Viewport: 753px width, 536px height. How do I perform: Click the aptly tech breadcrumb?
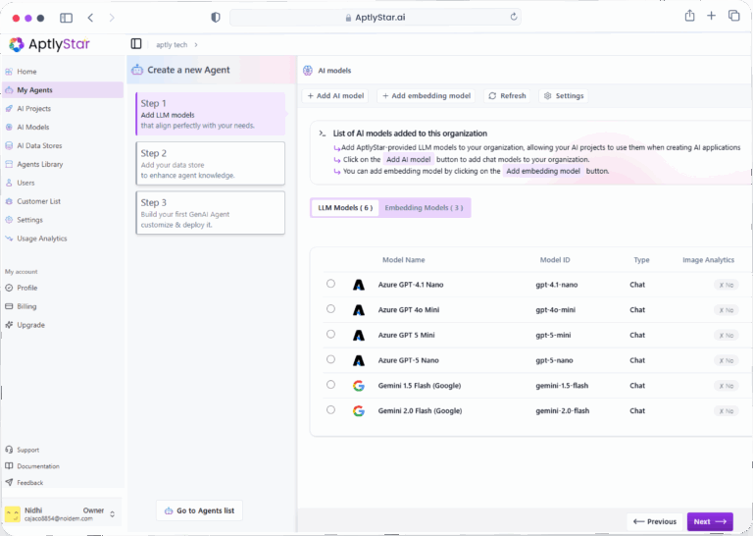172,45
